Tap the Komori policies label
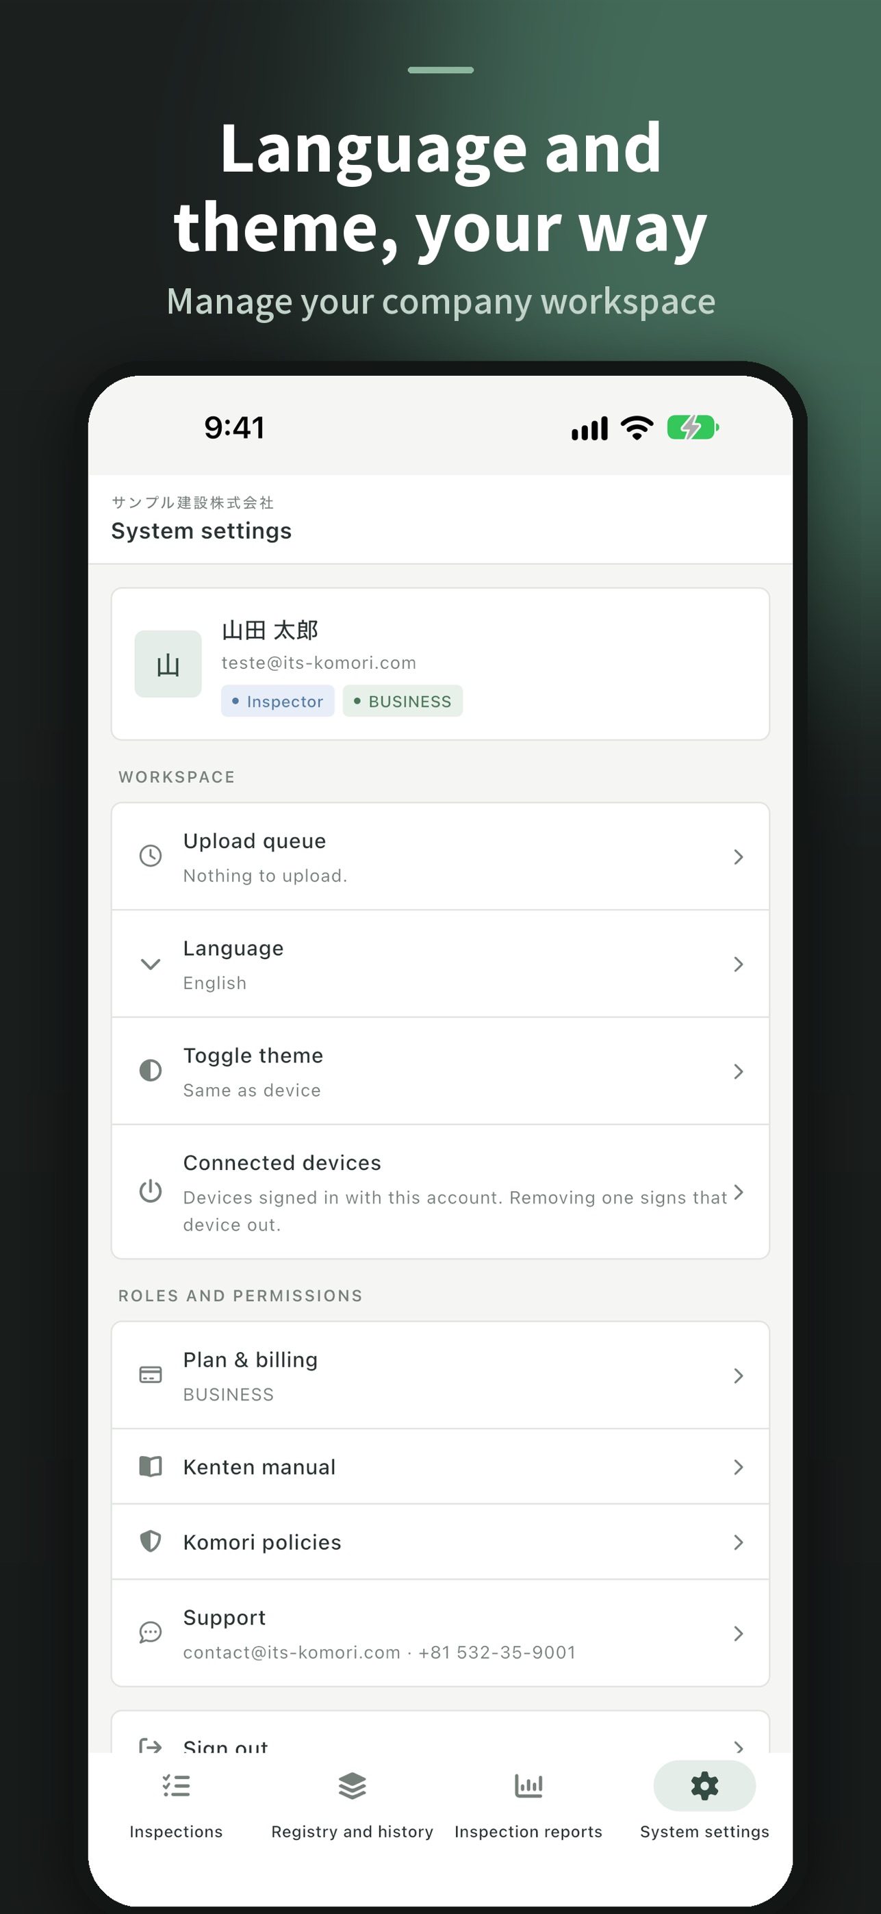This screenshot has height=1914, width=881. point(262,1542)
